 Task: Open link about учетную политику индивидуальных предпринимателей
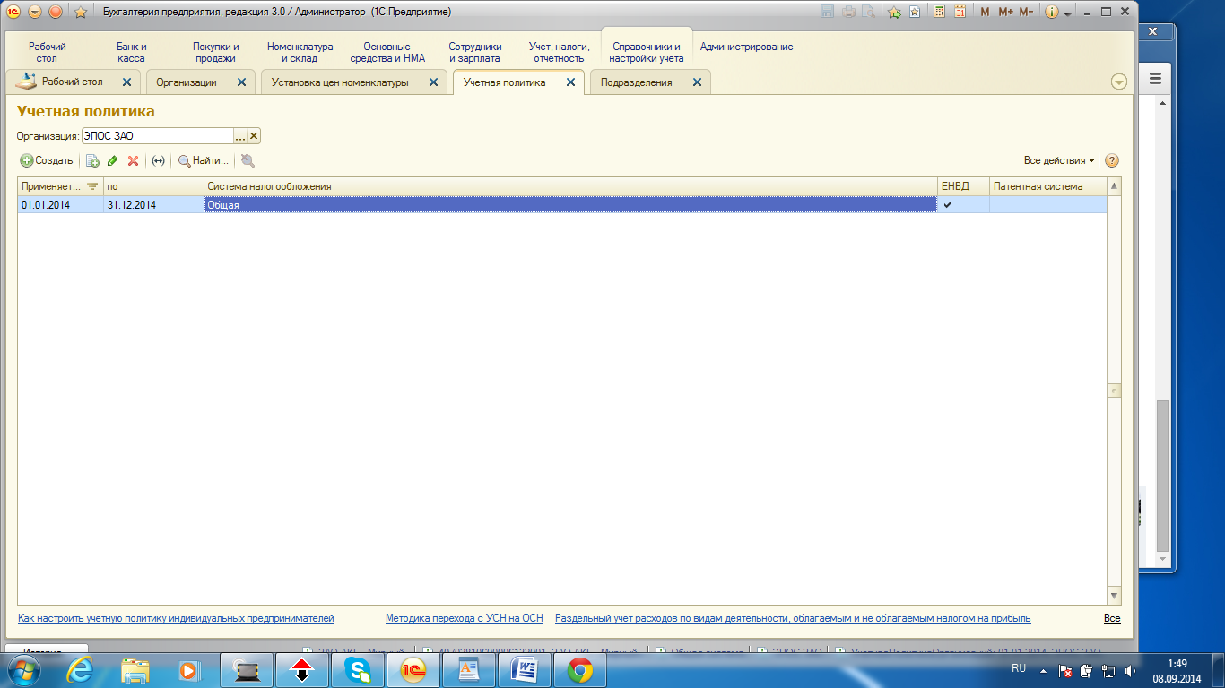176,618
